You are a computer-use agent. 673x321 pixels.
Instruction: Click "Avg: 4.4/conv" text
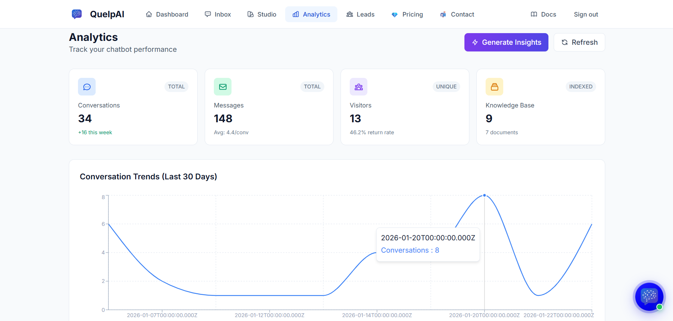231,132
